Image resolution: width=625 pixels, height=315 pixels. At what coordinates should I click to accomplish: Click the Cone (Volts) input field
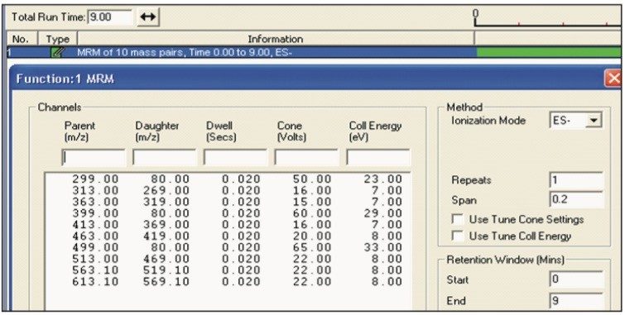tap(306, 157)
